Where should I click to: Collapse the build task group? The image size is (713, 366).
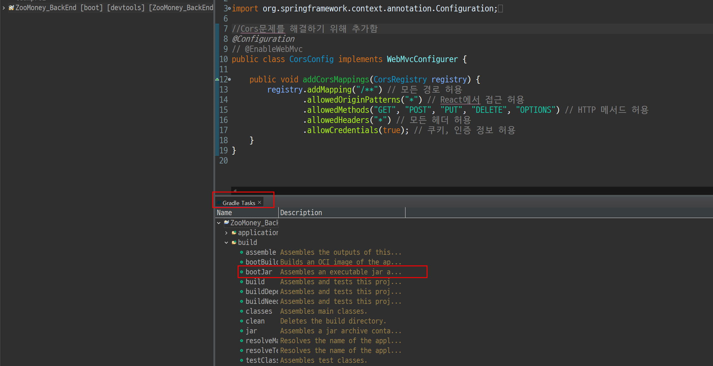226,242
